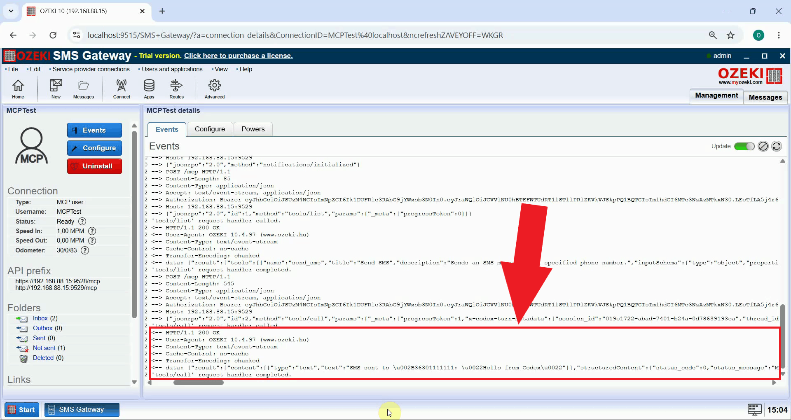Open the Home toolbar icon
The width and height of the screenshot is (791, 420).
[18, 89]
